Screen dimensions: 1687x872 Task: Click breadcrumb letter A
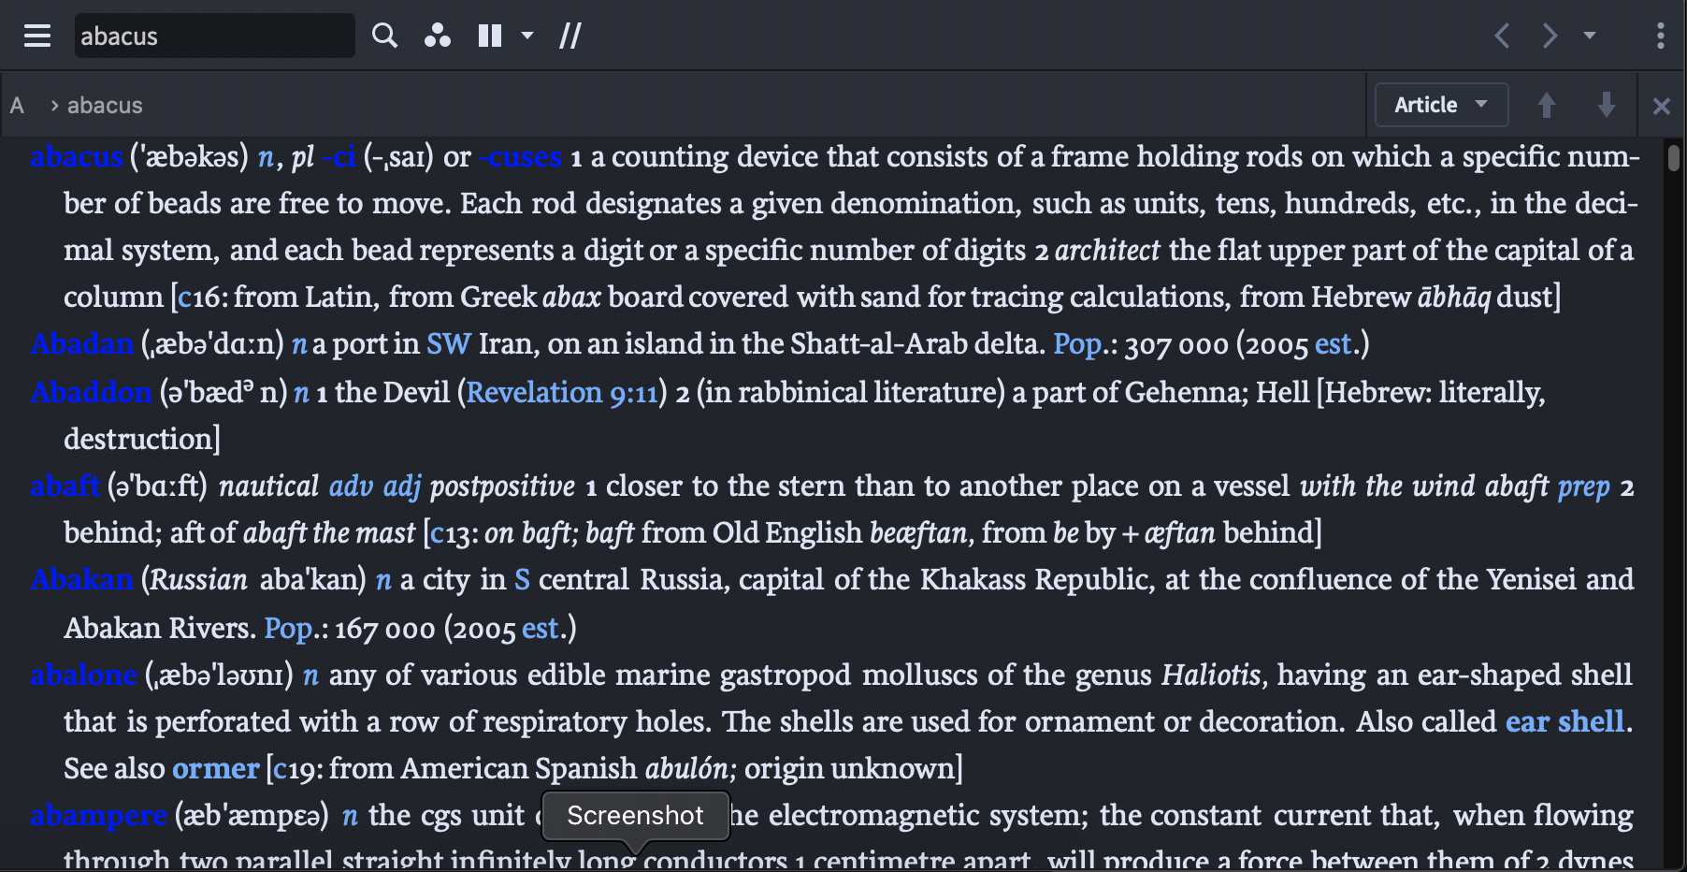17,106
